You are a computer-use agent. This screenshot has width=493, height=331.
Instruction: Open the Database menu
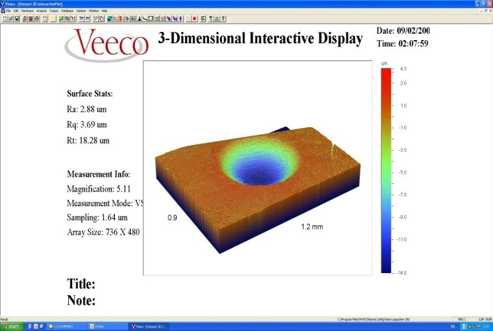click(x=67, y=11)
